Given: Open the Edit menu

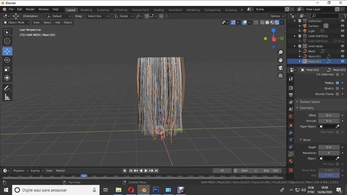Looking at the screenshot, I should click(20, 9).
